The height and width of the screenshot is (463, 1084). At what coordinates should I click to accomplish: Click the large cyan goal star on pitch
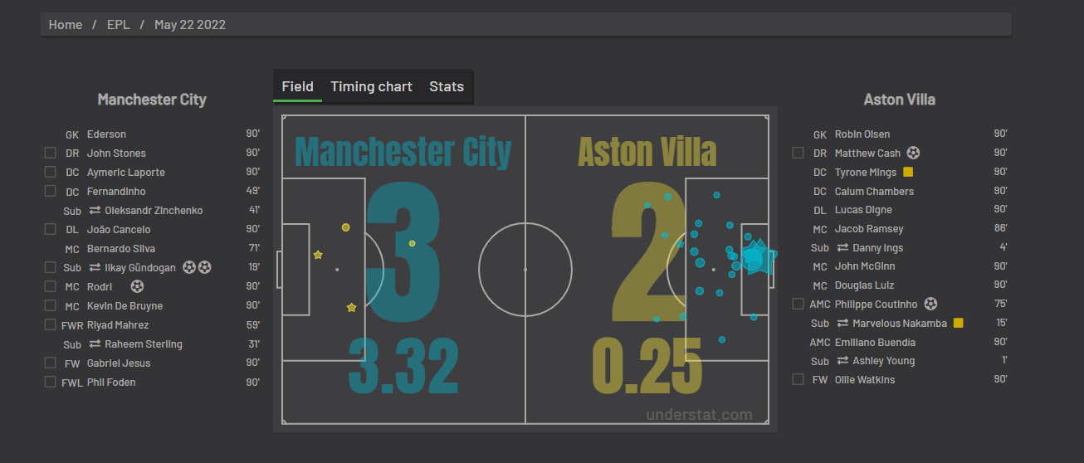coord(755,257)
